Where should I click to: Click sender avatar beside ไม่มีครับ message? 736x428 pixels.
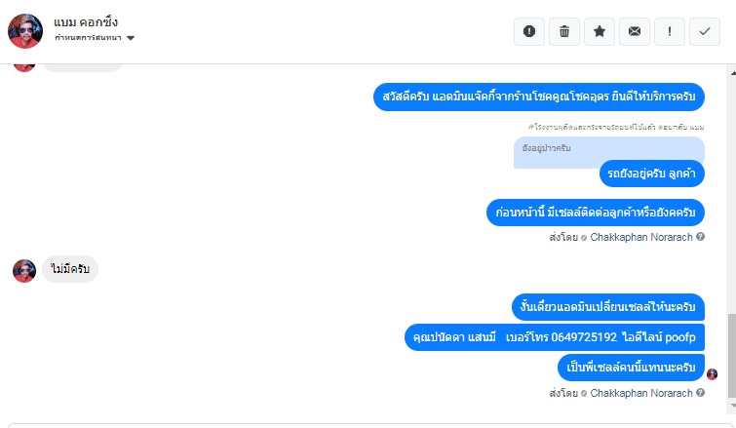tap(24, 270)
